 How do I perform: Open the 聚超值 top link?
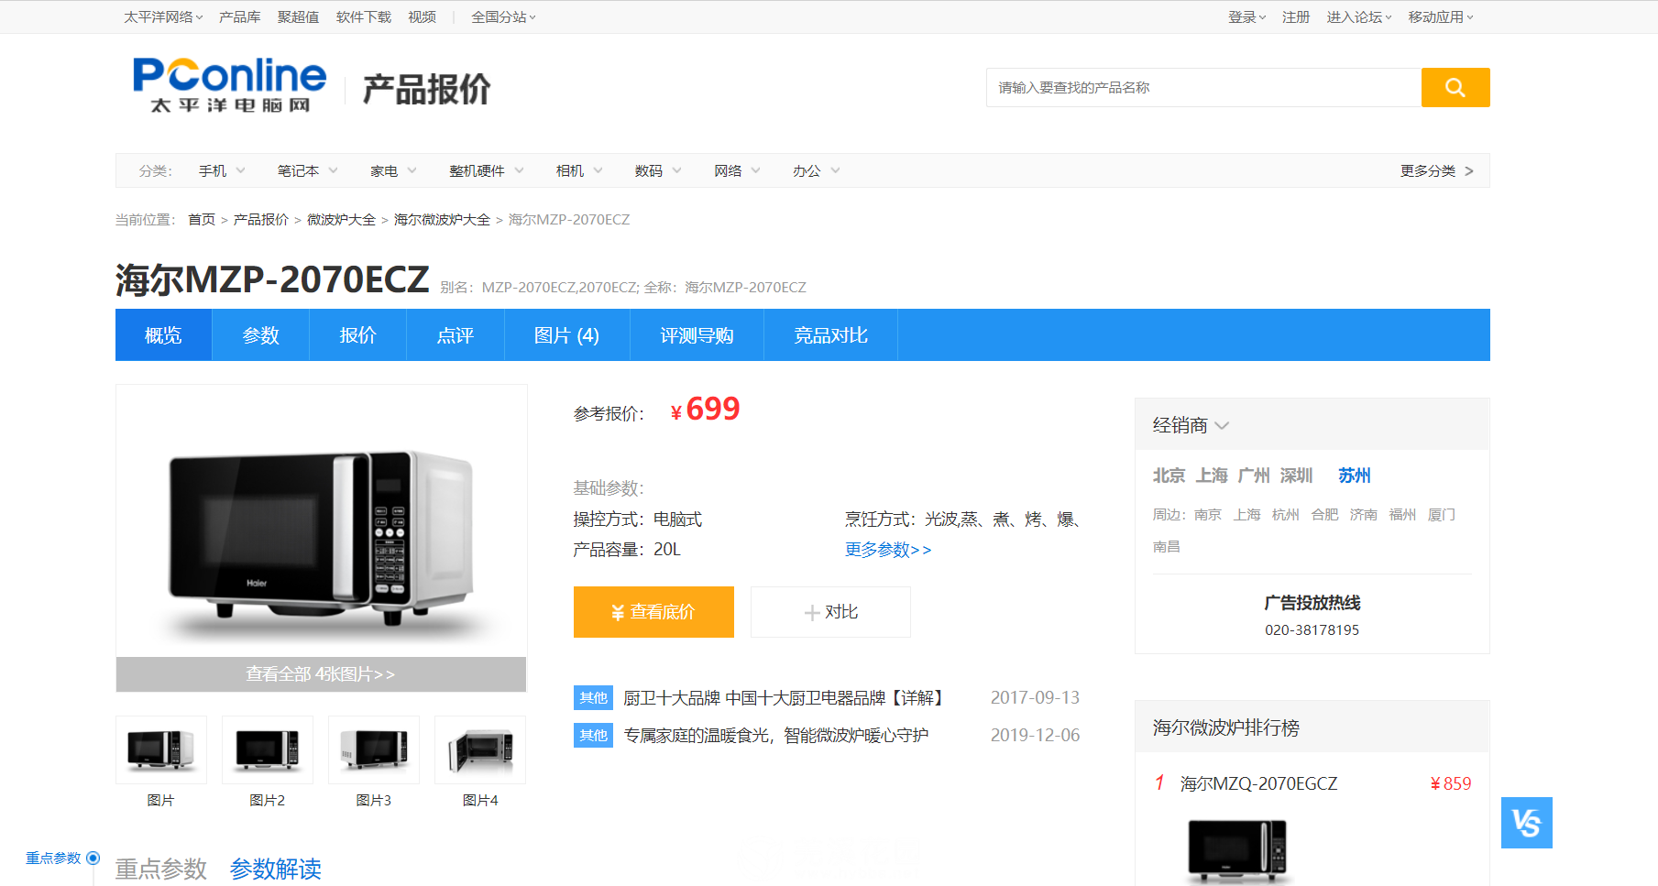click(299, 16)
